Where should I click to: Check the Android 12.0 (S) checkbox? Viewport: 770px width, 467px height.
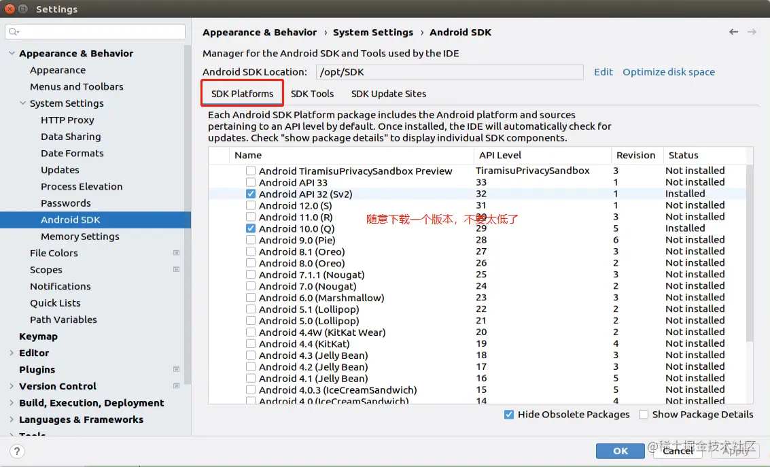(x=251, y=205)
